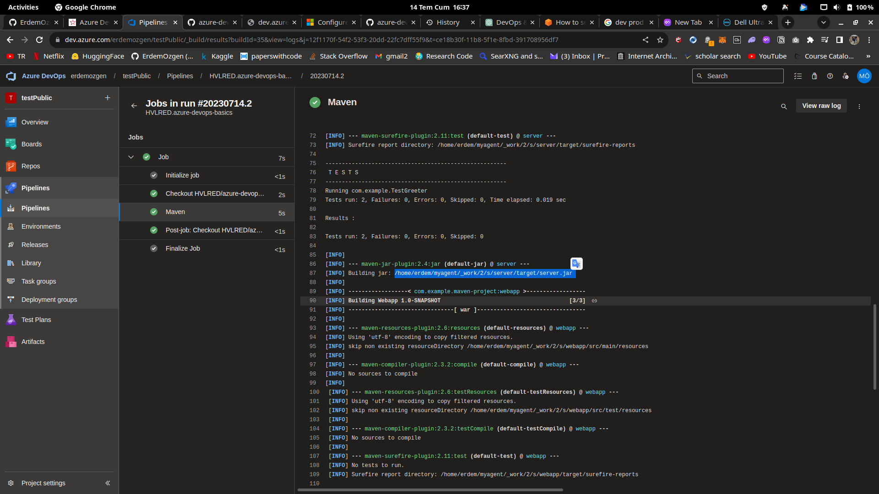
Task: Open the help question mark icon
Action: (830, 76)
